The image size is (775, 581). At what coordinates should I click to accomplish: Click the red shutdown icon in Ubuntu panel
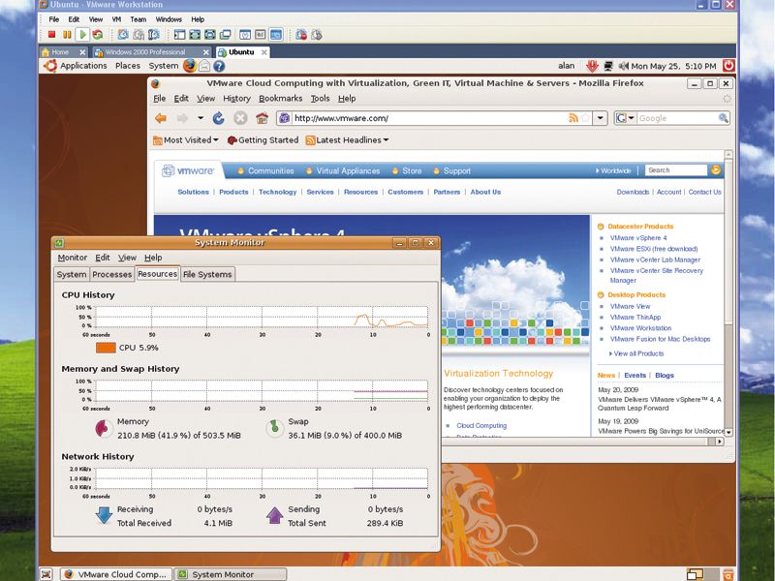pos(728,65)
